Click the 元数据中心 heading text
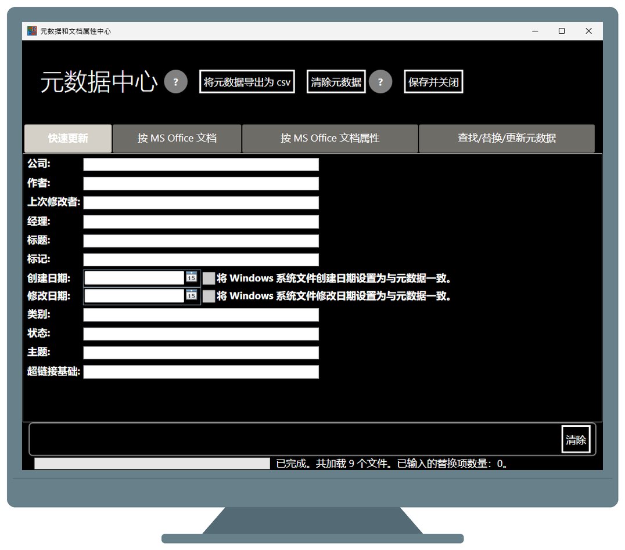The height and width of the screenshot is (550, 625). tap(99, 82)
